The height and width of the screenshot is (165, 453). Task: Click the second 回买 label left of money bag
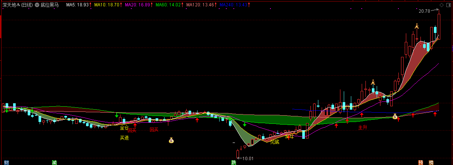154,130
